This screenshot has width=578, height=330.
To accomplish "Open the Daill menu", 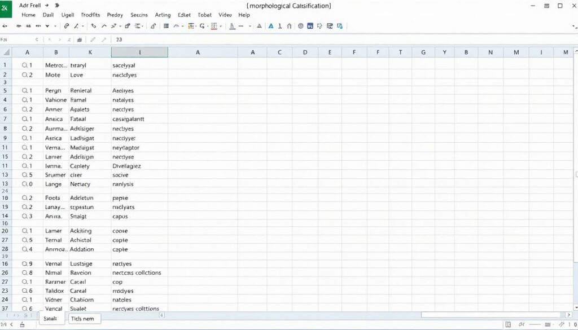I will [48, 15].
